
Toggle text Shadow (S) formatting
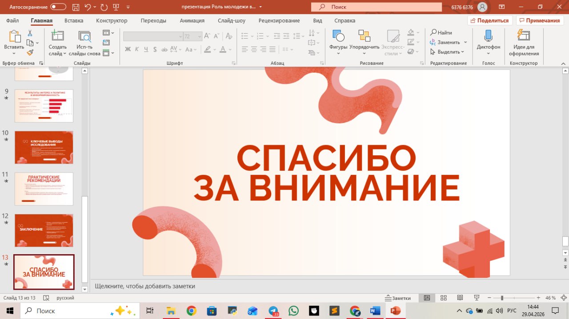(x=156, y=49)
